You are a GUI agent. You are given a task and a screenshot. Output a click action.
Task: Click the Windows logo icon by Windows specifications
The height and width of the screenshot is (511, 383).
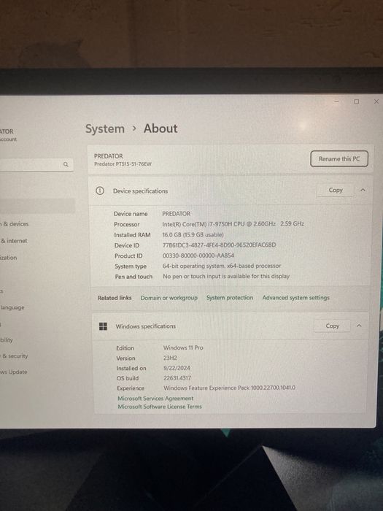click(104, 326)
